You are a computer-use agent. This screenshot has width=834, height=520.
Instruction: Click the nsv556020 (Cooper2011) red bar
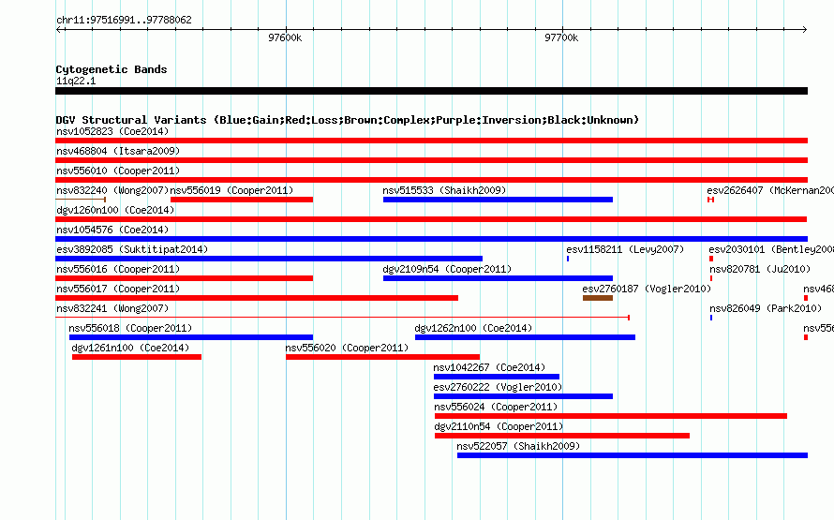[382, 357]
